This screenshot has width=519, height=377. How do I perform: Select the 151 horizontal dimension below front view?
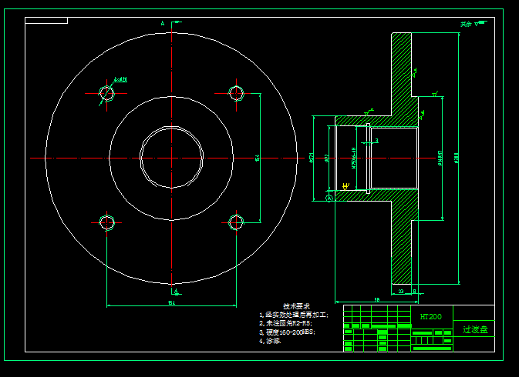pos(171,302)
